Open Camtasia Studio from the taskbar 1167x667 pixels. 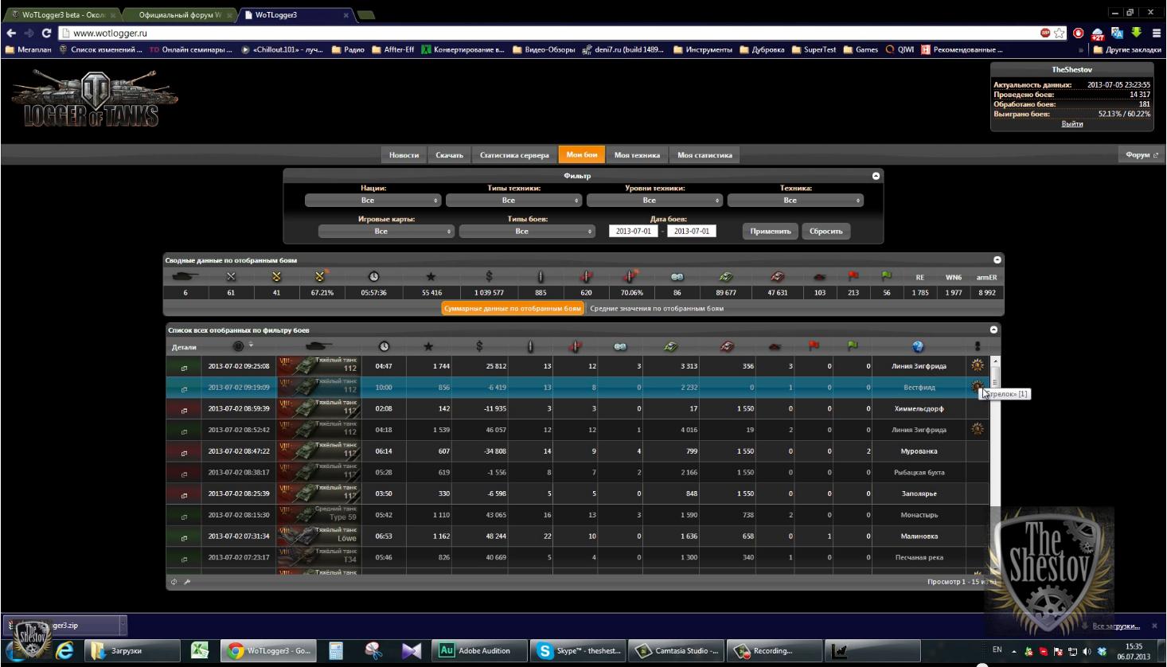coord(677,651)
